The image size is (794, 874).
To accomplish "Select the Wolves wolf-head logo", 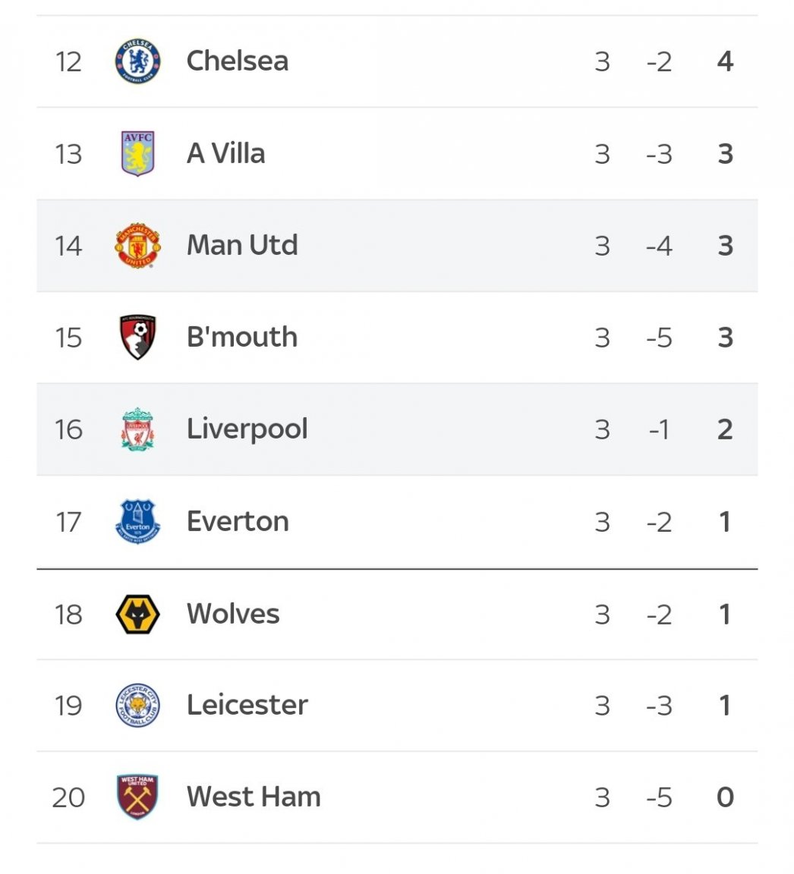I will (x=137, y=614).
